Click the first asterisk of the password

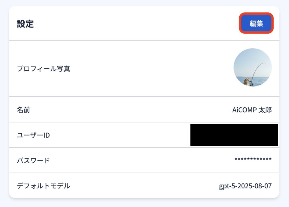[236, 160]
